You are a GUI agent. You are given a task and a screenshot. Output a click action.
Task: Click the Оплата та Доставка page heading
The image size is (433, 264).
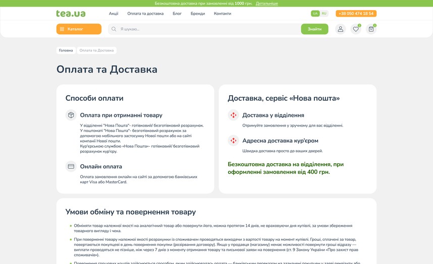point(107,70)
